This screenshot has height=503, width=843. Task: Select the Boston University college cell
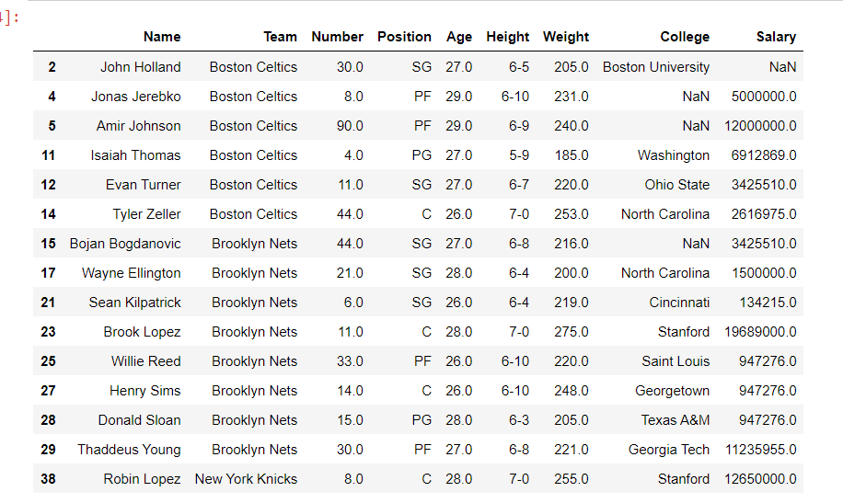(x=656, y=67)
